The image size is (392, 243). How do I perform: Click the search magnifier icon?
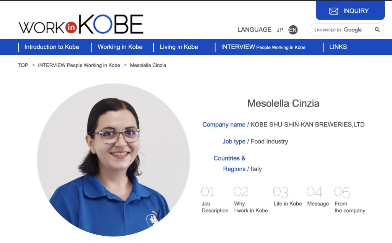(x=377, y=30)
